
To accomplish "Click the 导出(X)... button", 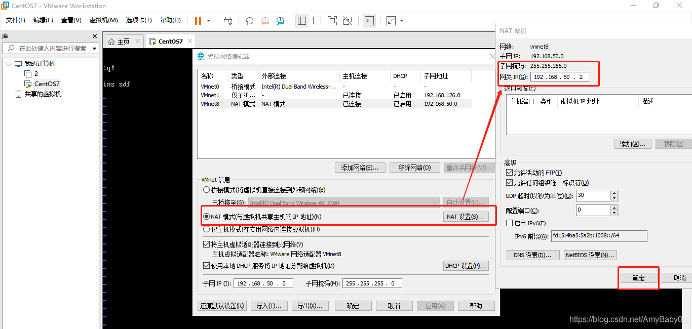I will click(310, 306).
